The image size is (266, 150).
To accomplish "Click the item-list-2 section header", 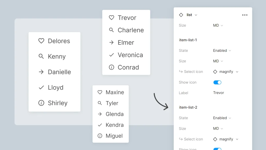I will click(x=188, y=107).
